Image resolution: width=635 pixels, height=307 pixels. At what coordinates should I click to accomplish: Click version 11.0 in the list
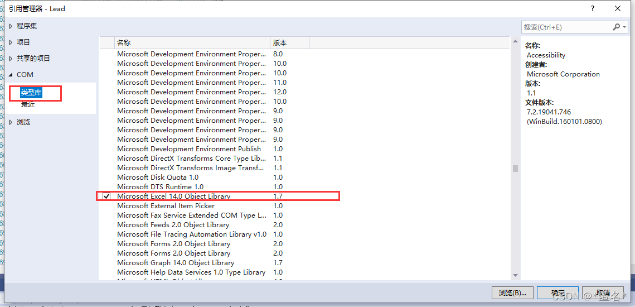279,82
